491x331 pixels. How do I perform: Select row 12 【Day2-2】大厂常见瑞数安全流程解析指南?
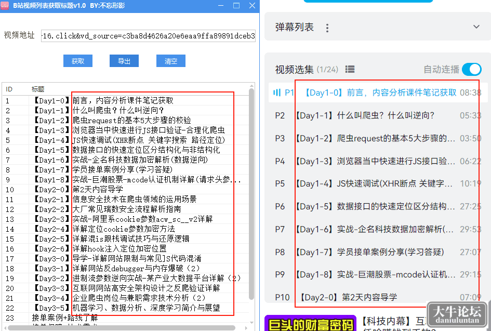[125, 209]
